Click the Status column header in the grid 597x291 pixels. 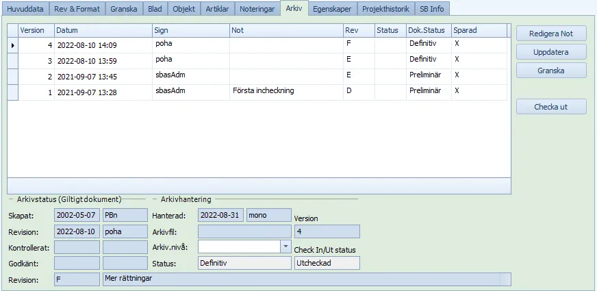pyautogui.click(x=390, y=31)
